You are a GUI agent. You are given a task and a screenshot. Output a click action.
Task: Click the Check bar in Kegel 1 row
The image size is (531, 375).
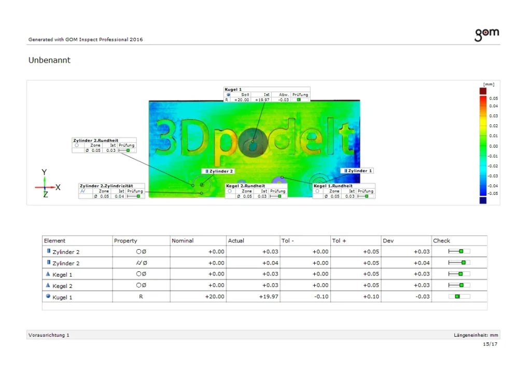[459, 274]
